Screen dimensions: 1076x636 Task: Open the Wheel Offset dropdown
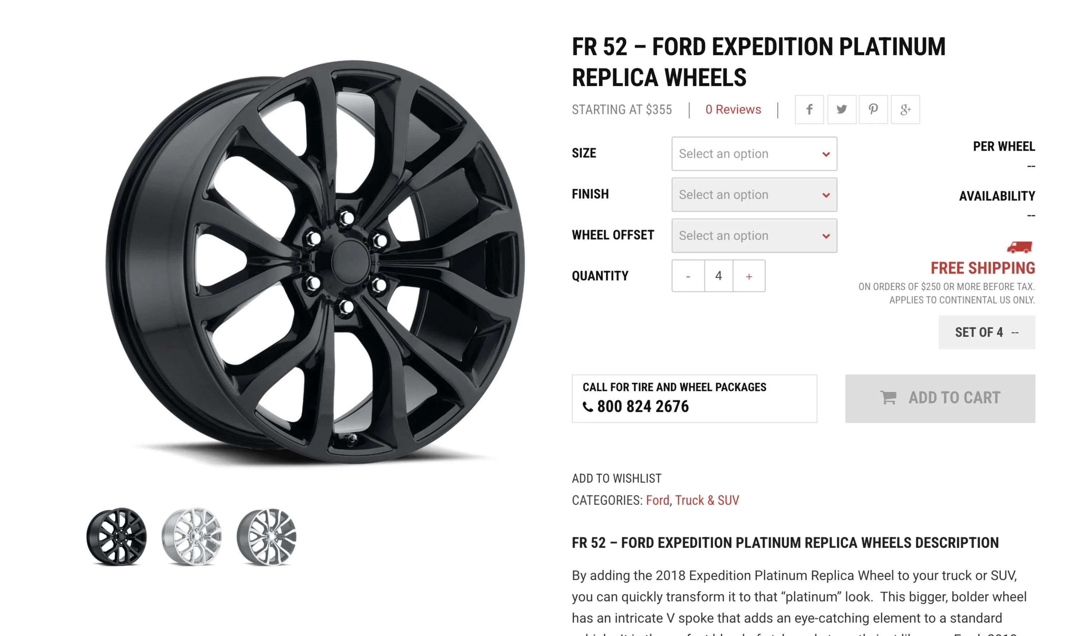tap(754, 235)
